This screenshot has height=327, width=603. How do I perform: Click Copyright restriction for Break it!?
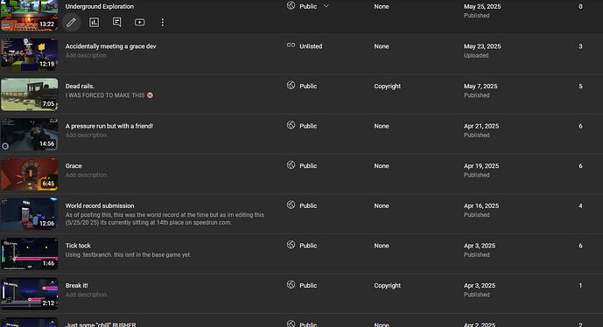[x=387, y=286]
